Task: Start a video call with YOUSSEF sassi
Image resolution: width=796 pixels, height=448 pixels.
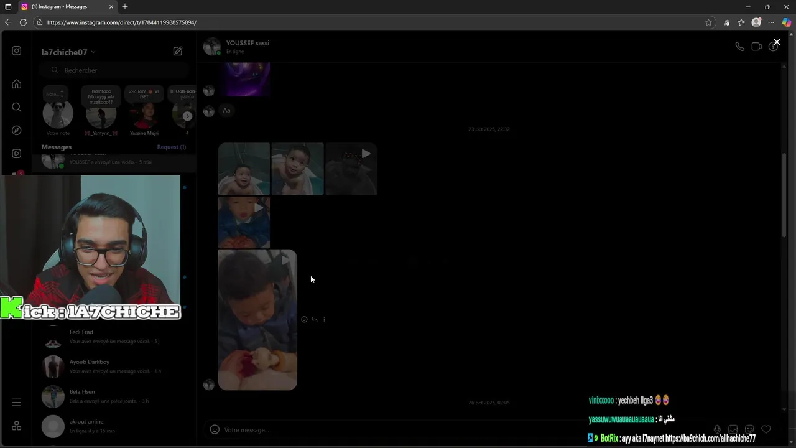Action: click(x=756, y=47)
